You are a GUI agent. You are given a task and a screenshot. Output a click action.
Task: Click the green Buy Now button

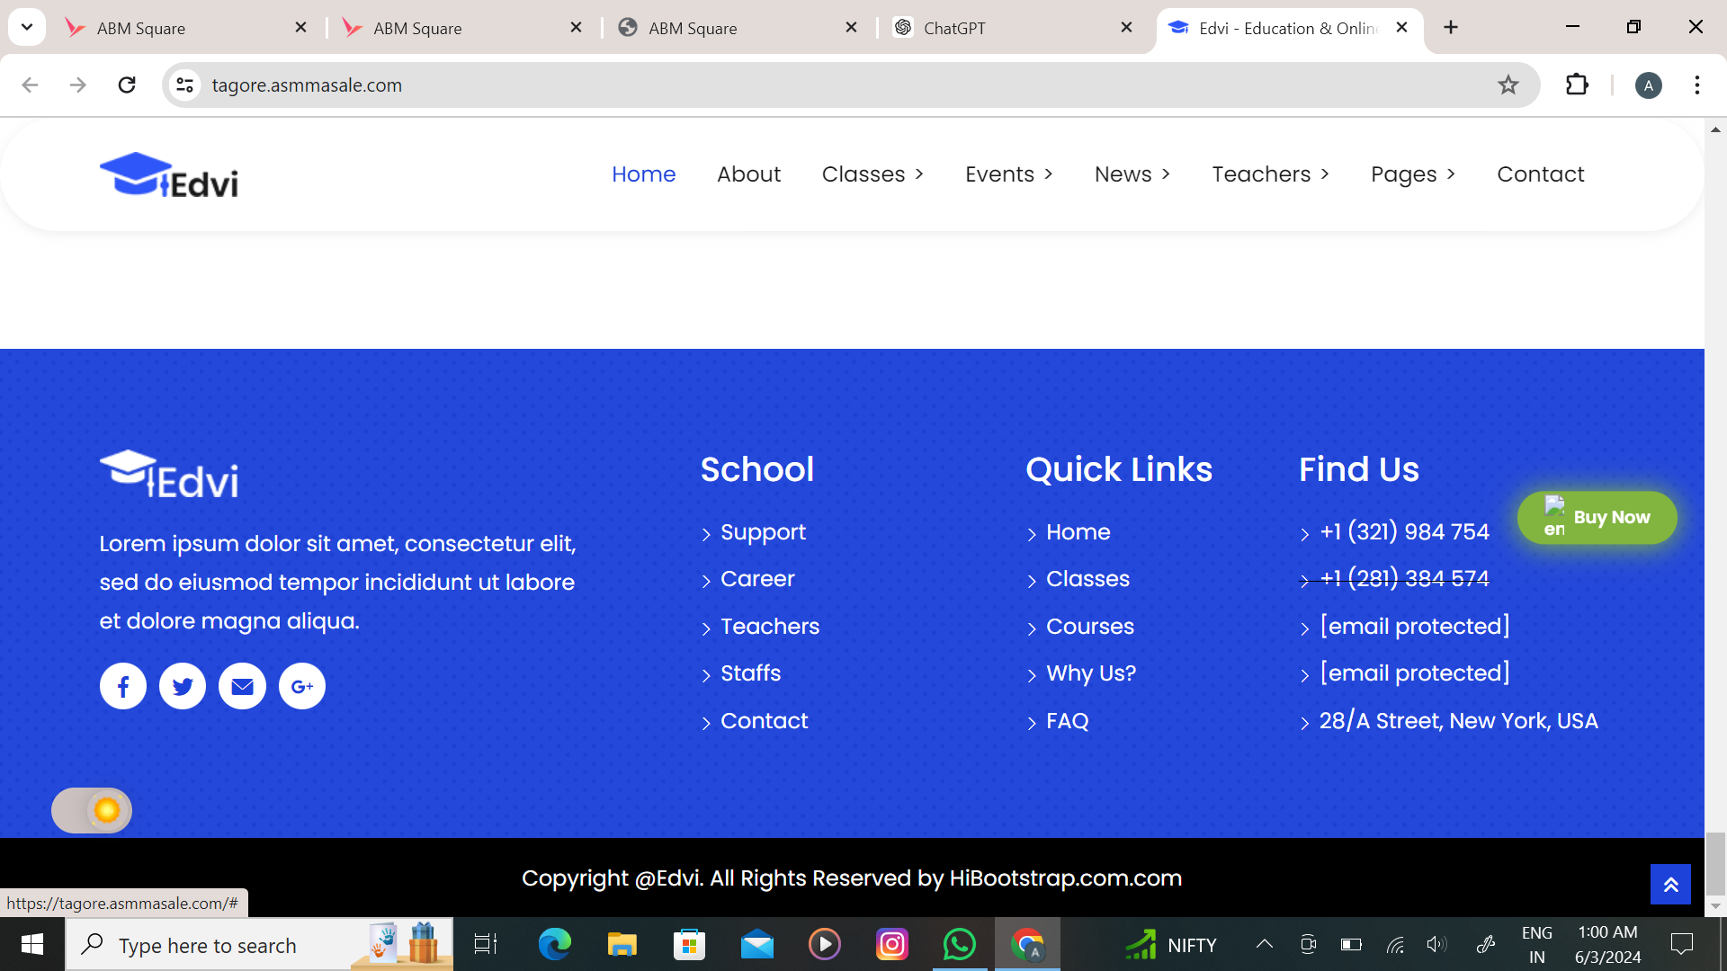click(x=1597, y=518)
